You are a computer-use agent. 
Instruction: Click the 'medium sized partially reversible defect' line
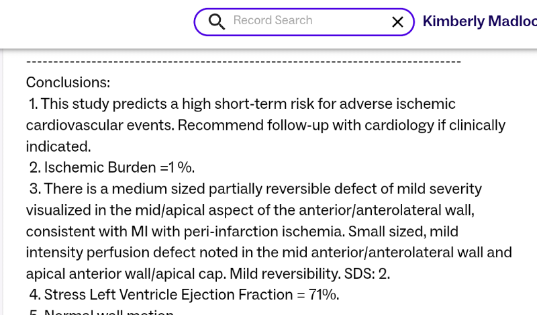click(255, 189)
